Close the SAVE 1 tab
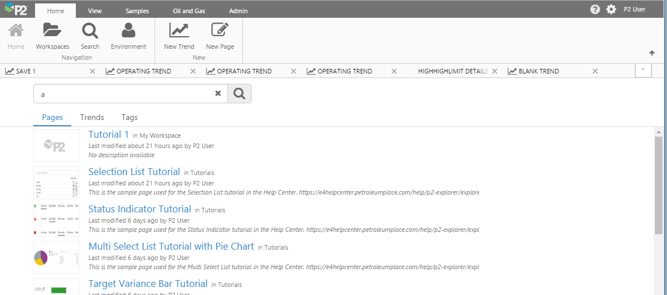 (x=92, y=71)
